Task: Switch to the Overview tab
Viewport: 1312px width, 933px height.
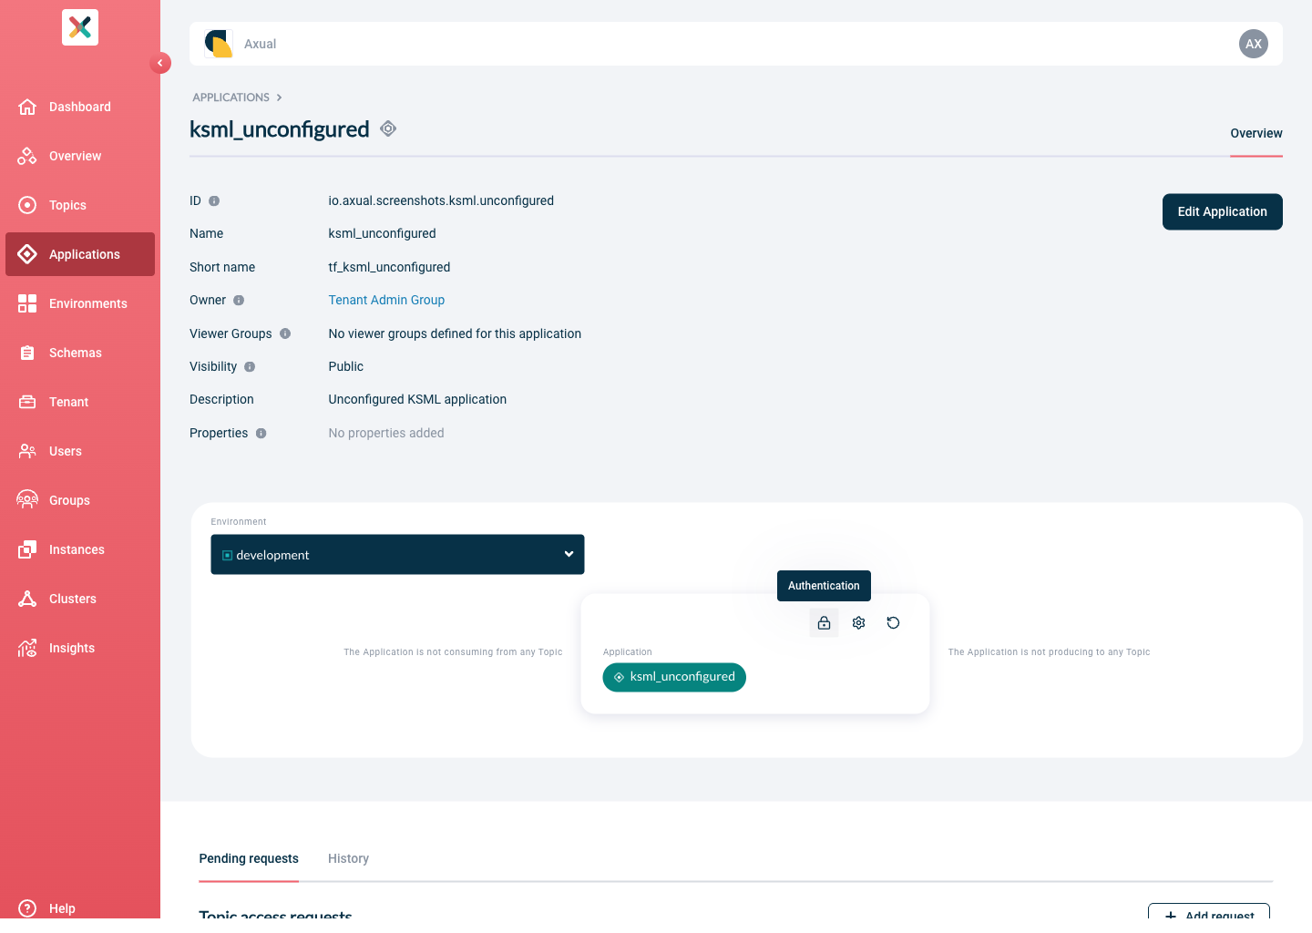Action: 1256,133
